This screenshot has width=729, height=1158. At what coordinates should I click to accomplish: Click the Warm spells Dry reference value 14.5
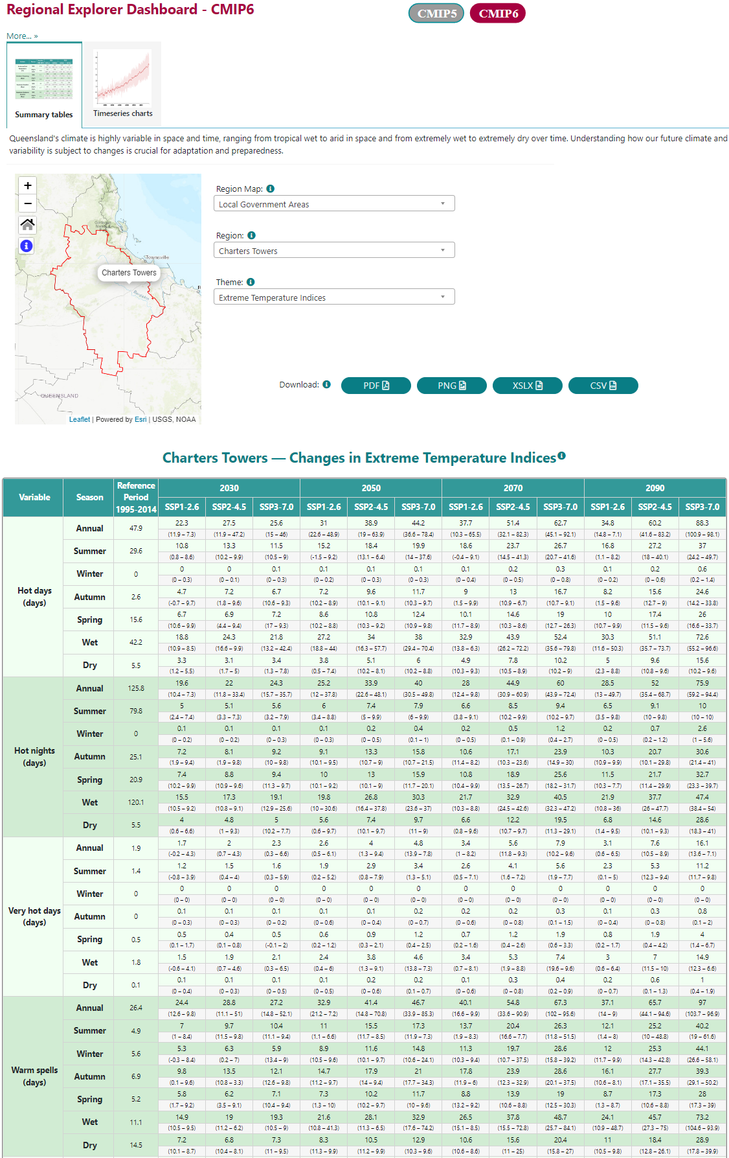tap(136, 1145)
